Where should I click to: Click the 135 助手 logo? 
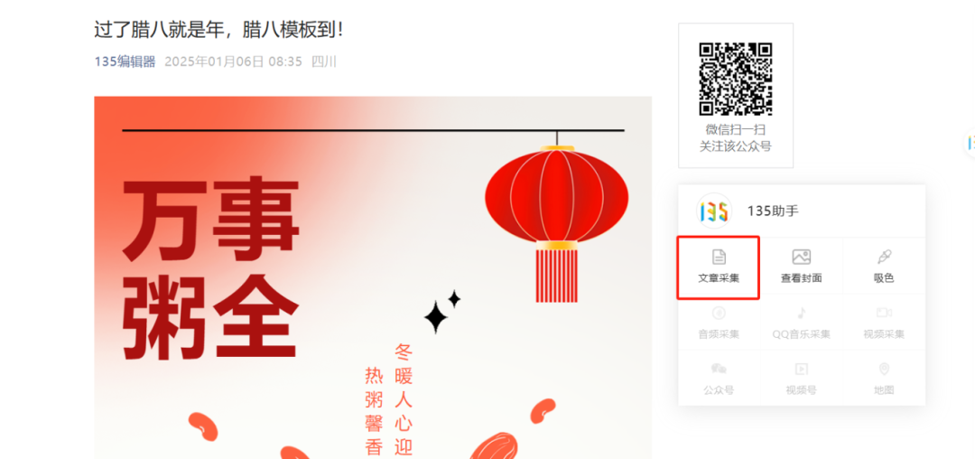tap(714, 211)
